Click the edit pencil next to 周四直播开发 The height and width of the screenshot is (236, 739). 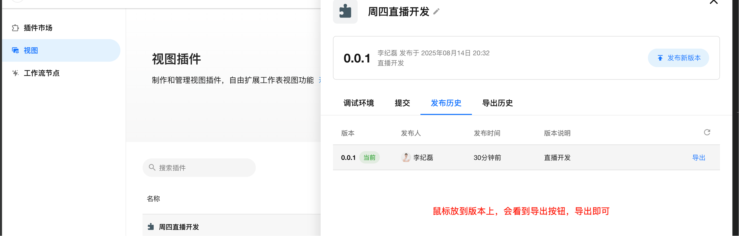(x=436, y=12)
